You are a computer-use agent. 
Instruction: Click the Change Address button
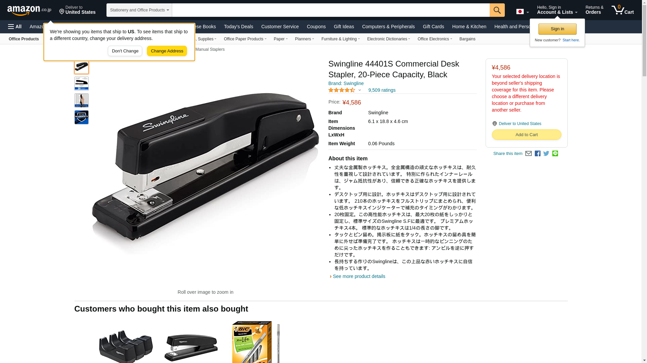click(167, 51)
